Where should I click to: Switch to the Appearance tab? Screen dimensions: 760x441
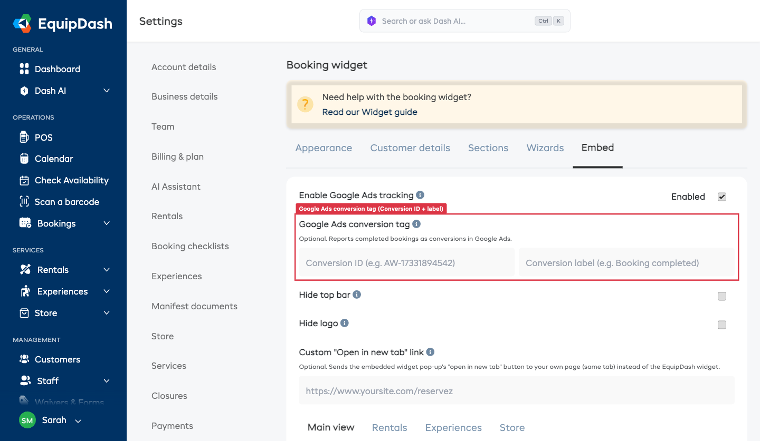324,148
